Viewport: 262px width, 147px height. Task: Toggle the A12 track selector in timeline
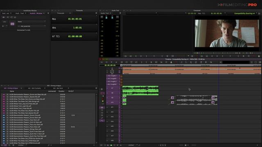tap(112, 112)
